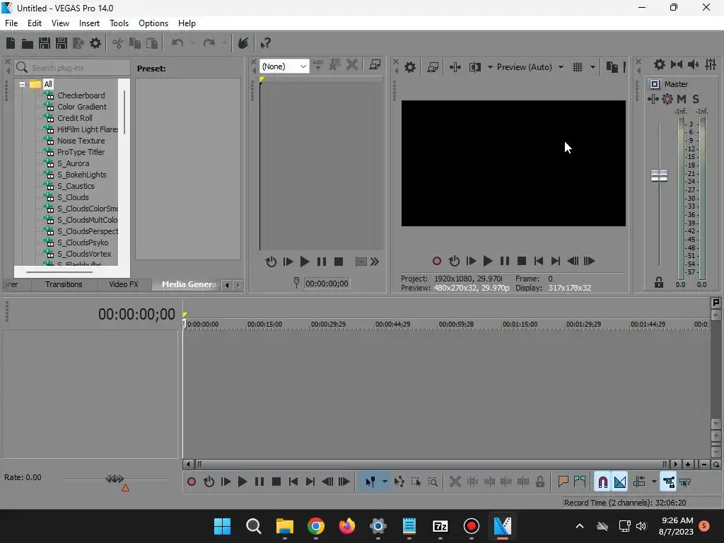Open Redo history dropdown arrow

(224, 43)
